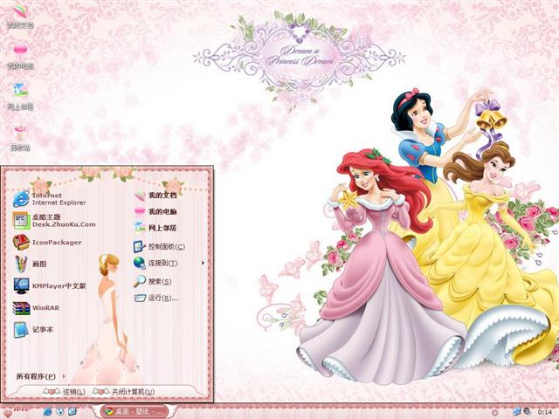Click the volume tray icon
The height and width of the screenshot is (419, 559).
point(526,412)
